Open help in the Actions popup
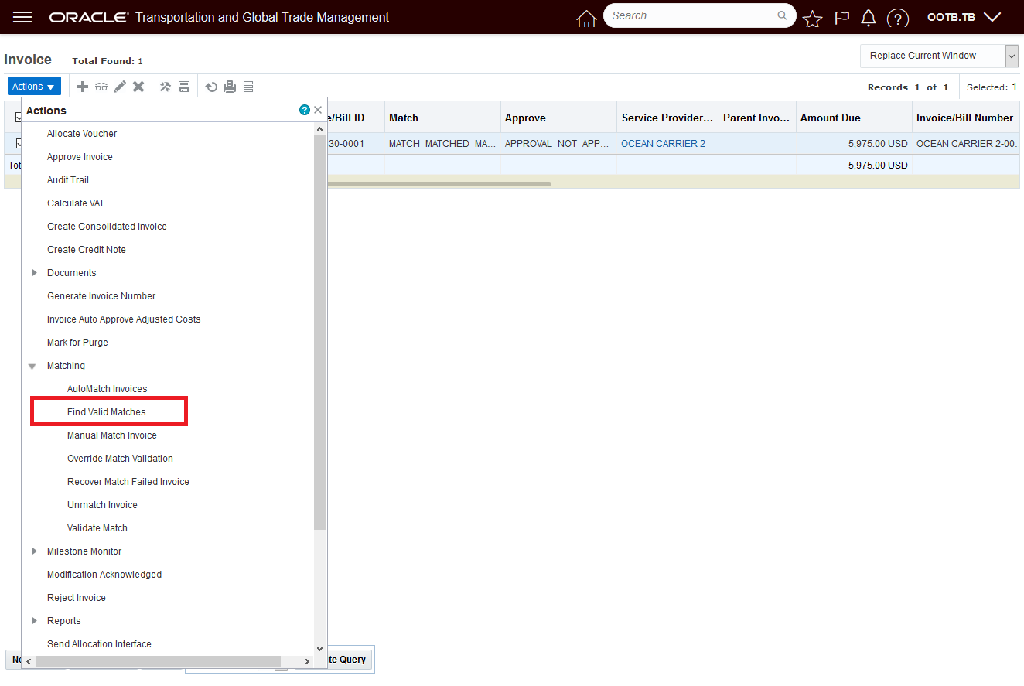Viewport: 1024px width, 686px height. 305,111
